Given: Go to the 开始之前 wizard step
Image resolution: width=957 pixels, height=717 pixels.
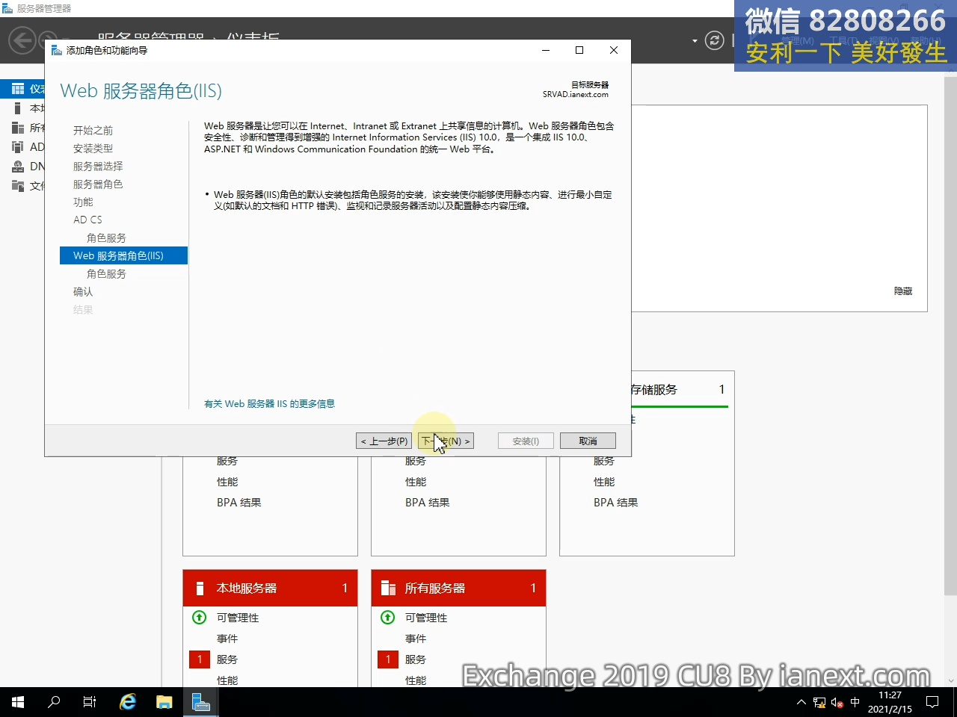Looking at the screenshot, I should pyautogui.click(x=93, y=131).
